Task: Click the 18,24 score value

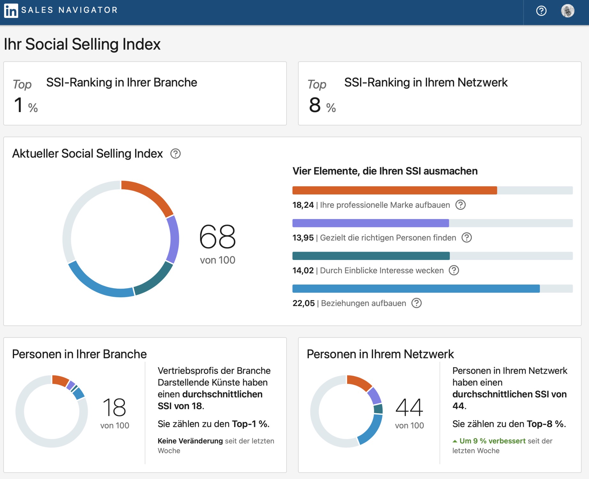Action: (303, 205)
